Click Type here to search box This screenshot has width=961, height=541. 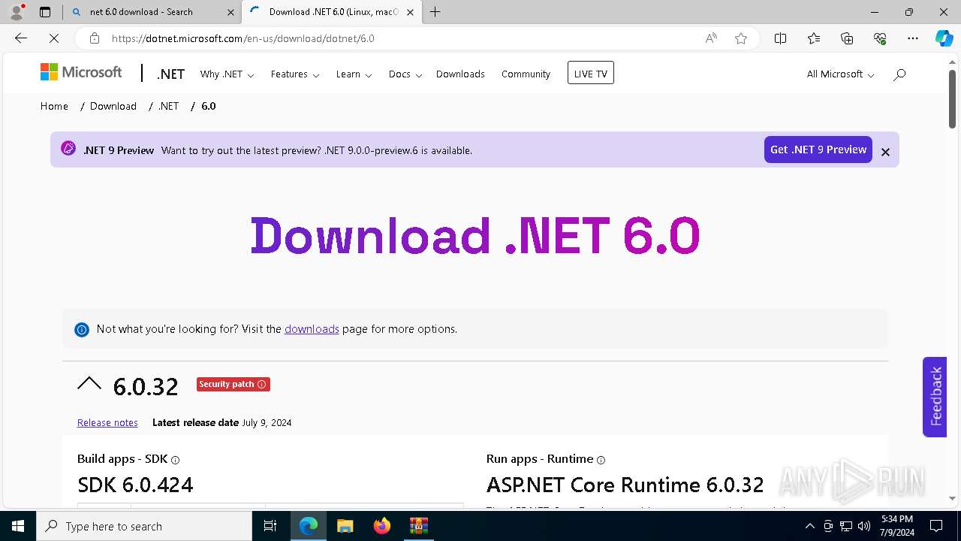click(144, 526)
